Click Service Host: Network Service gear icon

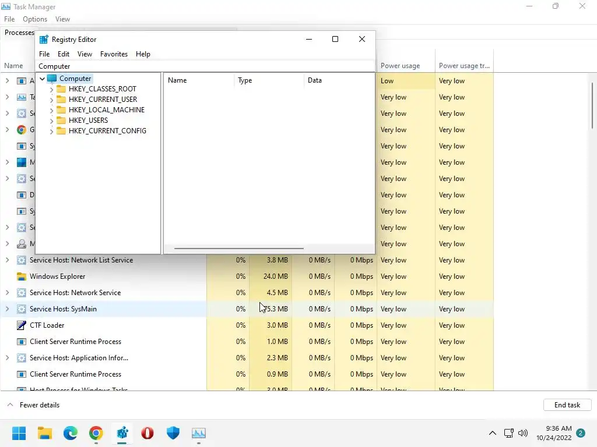[x=22, y=293]
